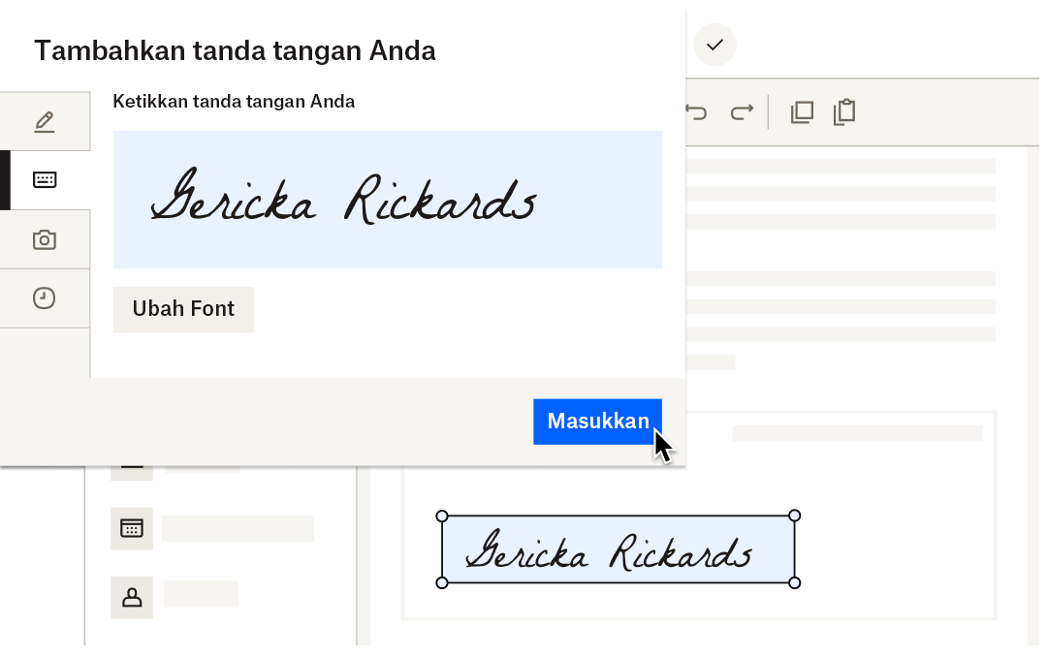
Task: Select the calendar date field icon
Action: point(132,528)
